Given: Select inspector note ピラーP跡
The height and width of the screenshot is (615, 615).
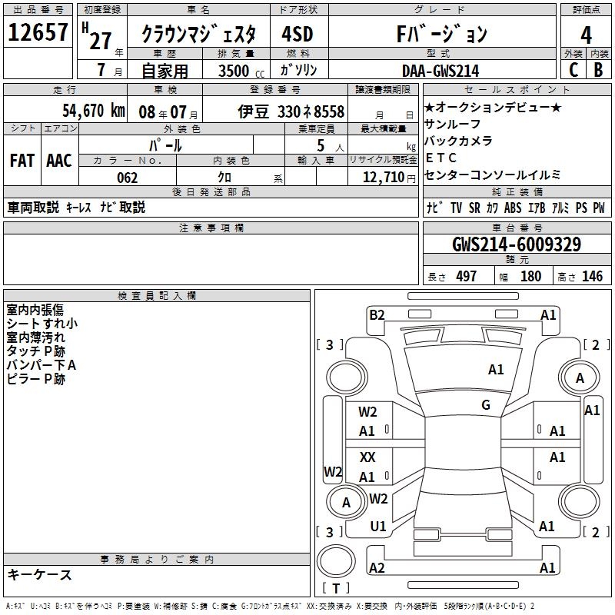Looking at the screenshot, I should [x=35, y=378].
